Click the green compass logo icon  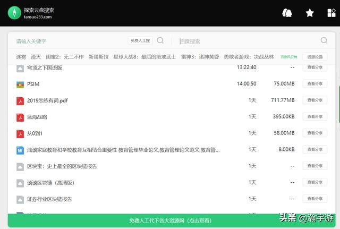coord(14,13)
